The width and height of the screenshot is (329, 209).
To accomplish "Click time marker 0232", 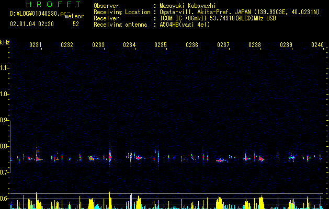I will (67, 45).
